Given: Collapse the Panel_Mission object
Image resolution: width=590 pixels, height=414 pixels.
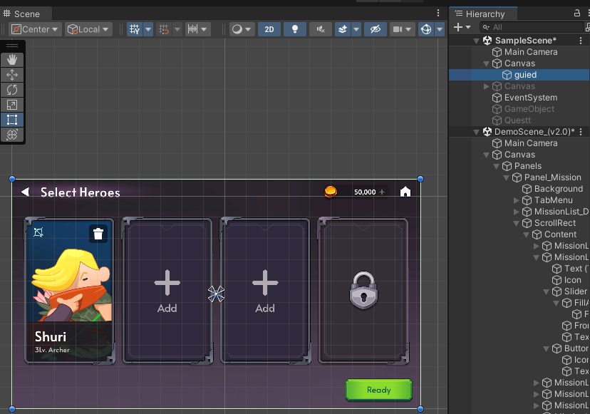Looking at the screenshot, I should [506, 177].
